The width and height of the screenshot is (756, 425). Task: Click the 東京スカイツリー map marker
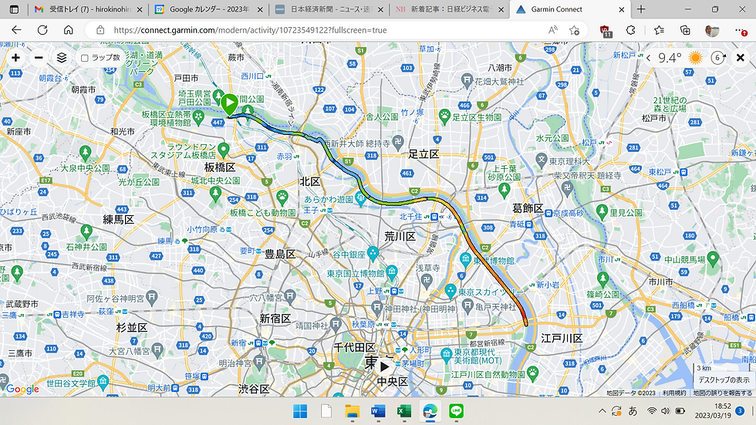tap(451, 291)
